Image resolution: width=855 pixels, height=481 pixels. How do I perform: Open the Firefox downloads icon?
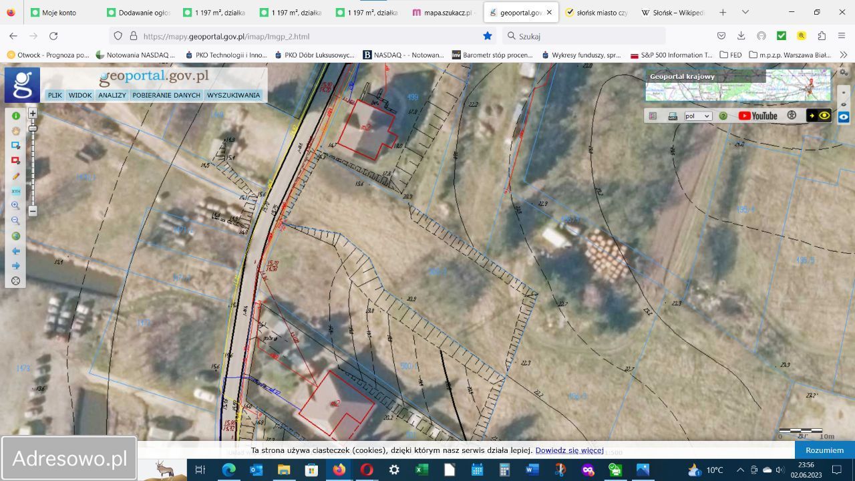[741, 36]
